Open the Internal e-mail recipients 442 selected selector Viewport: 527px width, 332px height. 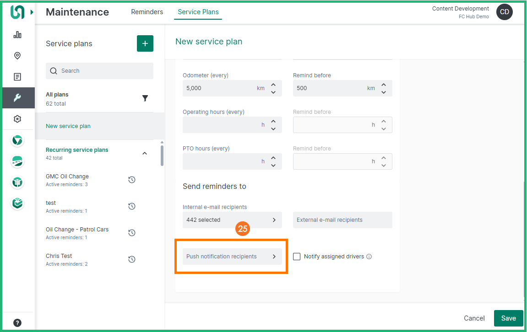pos(232,220)
